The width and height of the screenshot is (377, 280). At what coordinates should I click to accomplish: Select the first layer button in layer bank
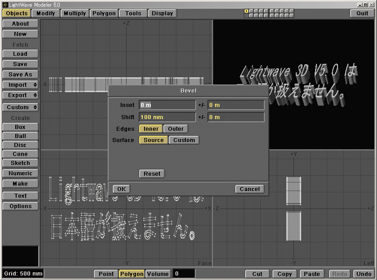246,11
